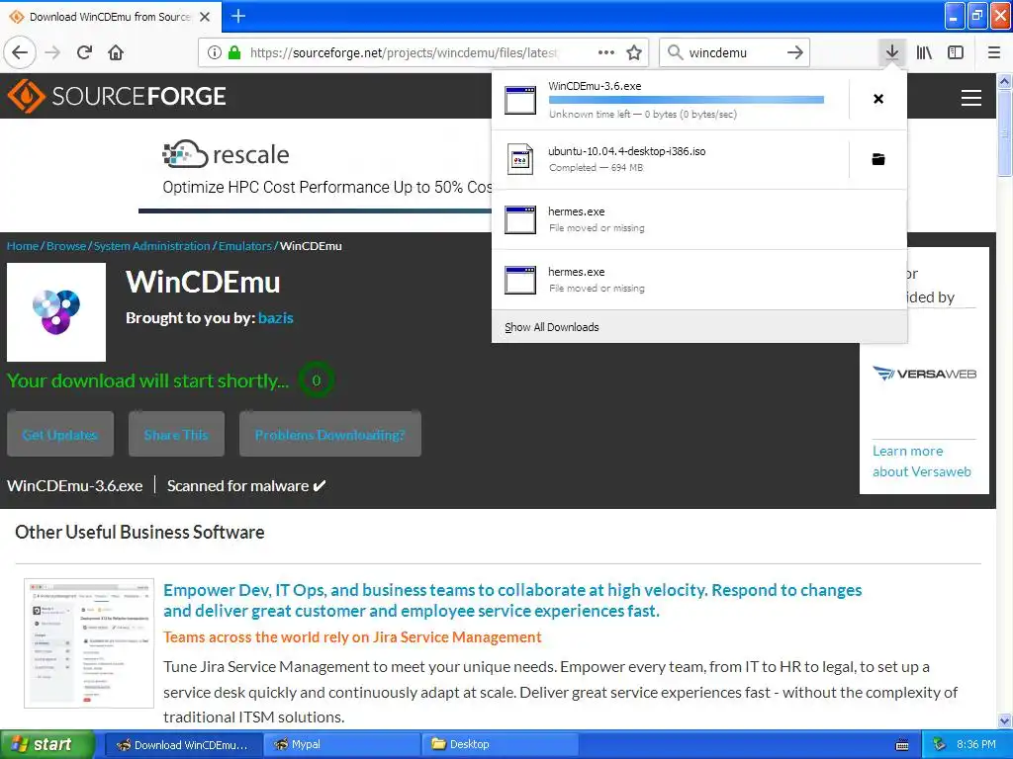
Task: Close the Download WinCDEmu tab
Action: click(x=205, y=17)
